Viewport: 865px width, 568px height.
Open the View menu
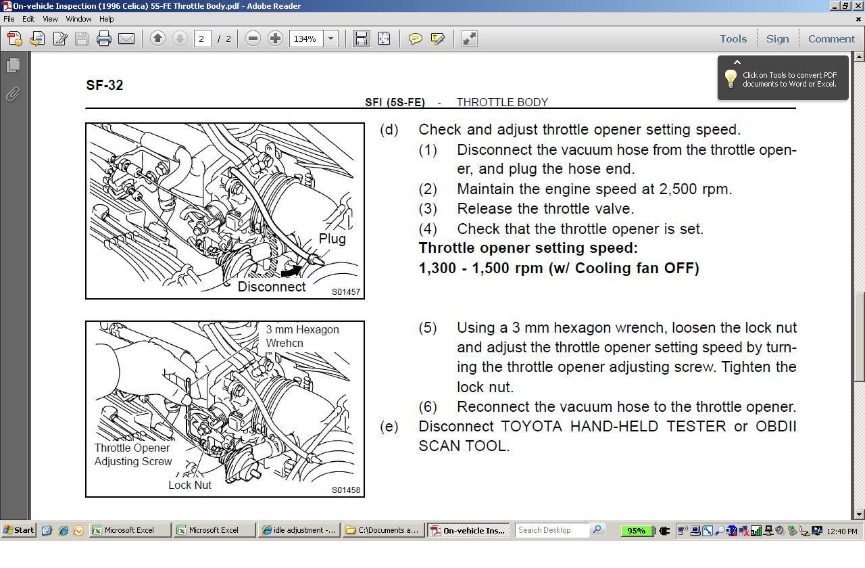(x=50, y=19)
